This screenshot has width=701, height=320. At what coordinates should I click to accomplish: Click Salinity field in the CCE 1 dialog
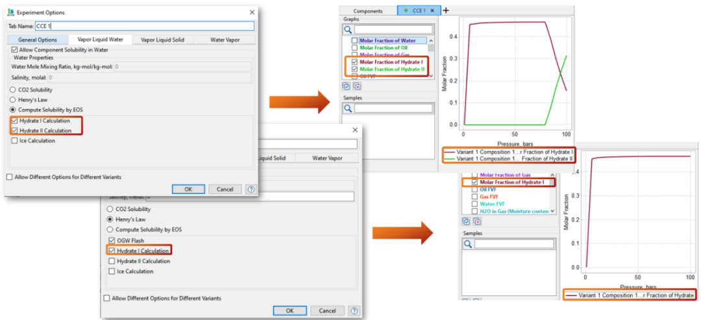click(x=149, y=78)
